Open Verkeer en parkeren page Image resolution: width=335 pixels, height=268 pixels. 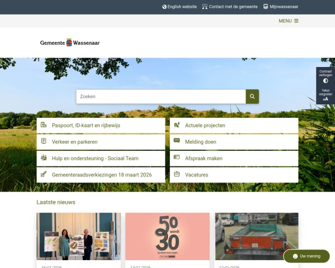click(x=101, y=142)
